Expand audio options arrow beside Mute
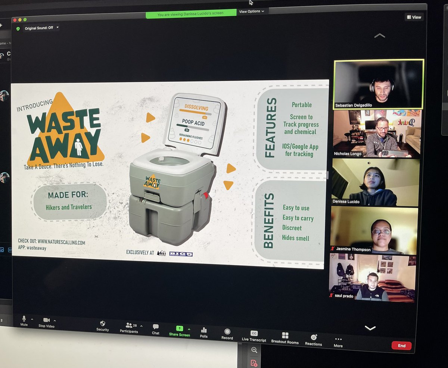 [x=32, y=319]
